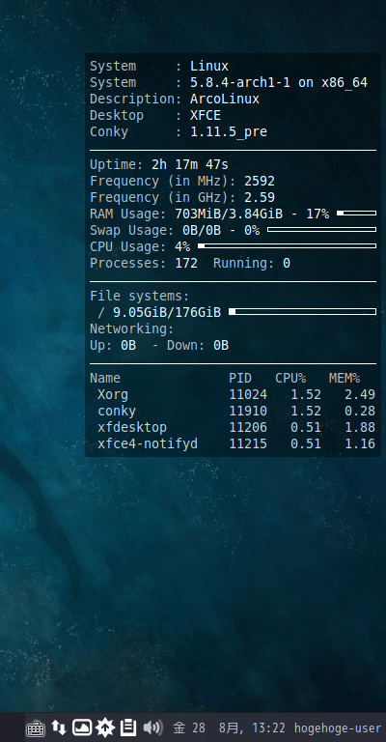Image resolution: width=386 pixels, height=742 pixels.
Task: Click the Uptime text line
Action: [159, 164]
